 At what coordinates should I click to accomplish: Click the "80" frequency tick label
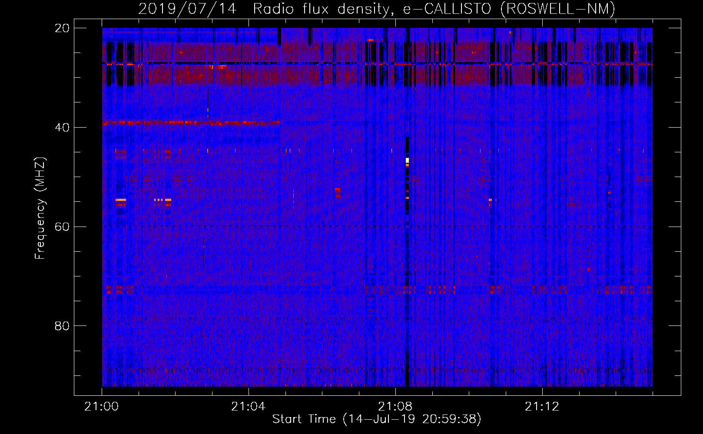pyautogui.click(x=62, y=325)
